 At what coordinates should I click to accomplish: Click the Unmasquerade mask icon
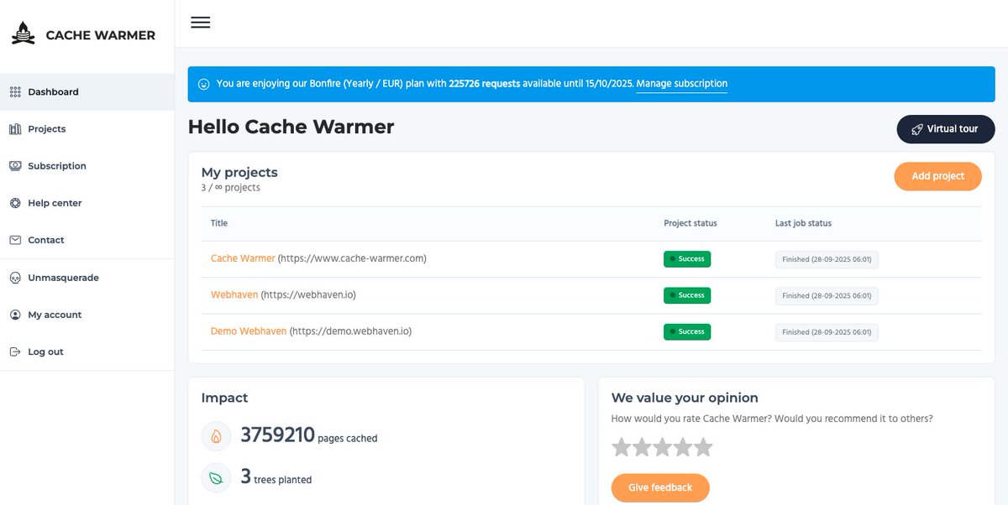pyautogui.click(x=15, y=278)
